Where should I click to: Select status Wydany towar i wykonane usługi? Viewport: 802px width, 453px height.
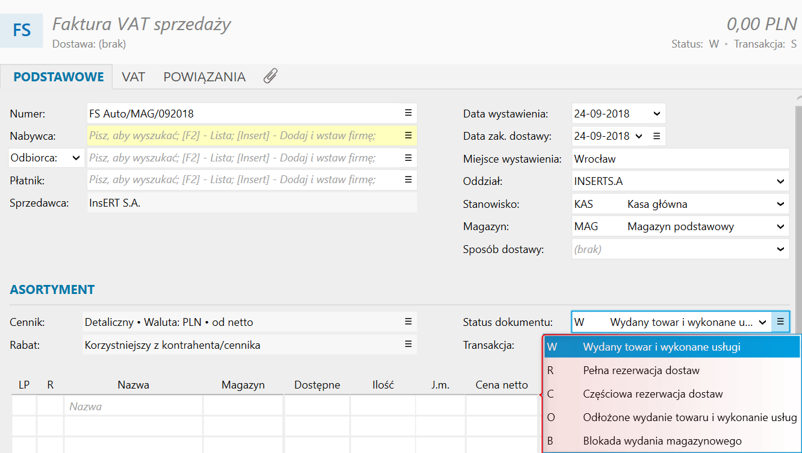pos(672,347)
